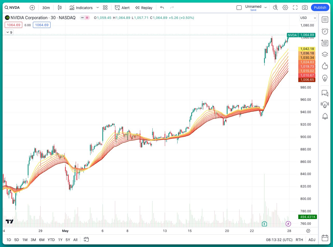Image resolution: width=333 pixels, height=247 pixels.
Task: Open the USD currency dropdown
Action: [x=308, y=18]
